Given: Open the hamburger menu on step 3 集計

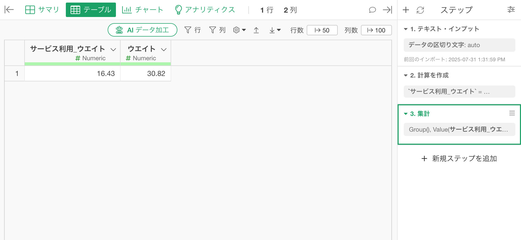Looking at the screenshot, I should pyautogui.click(x=512, y=113).
